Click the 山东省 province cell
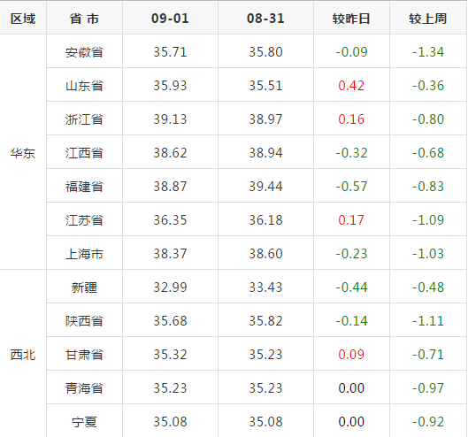 pyautogui.click(x=84, y=86)
